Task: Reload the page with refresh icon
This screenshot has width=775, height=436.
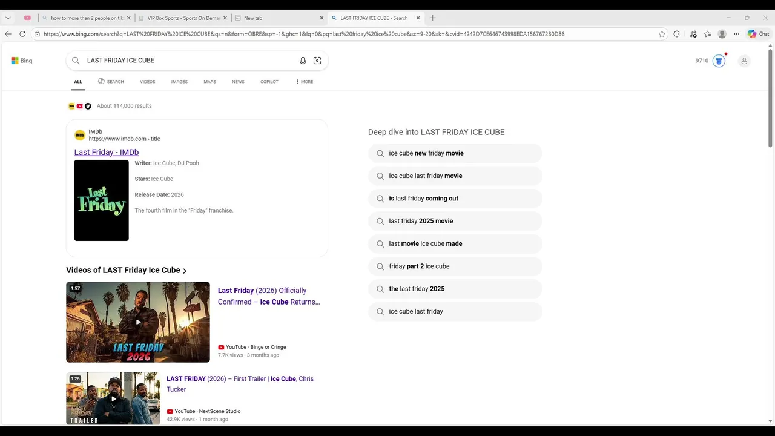Action: (22, 34)
